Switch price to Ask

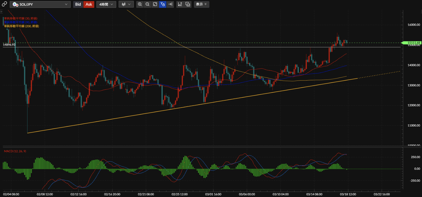coord(89,4)
